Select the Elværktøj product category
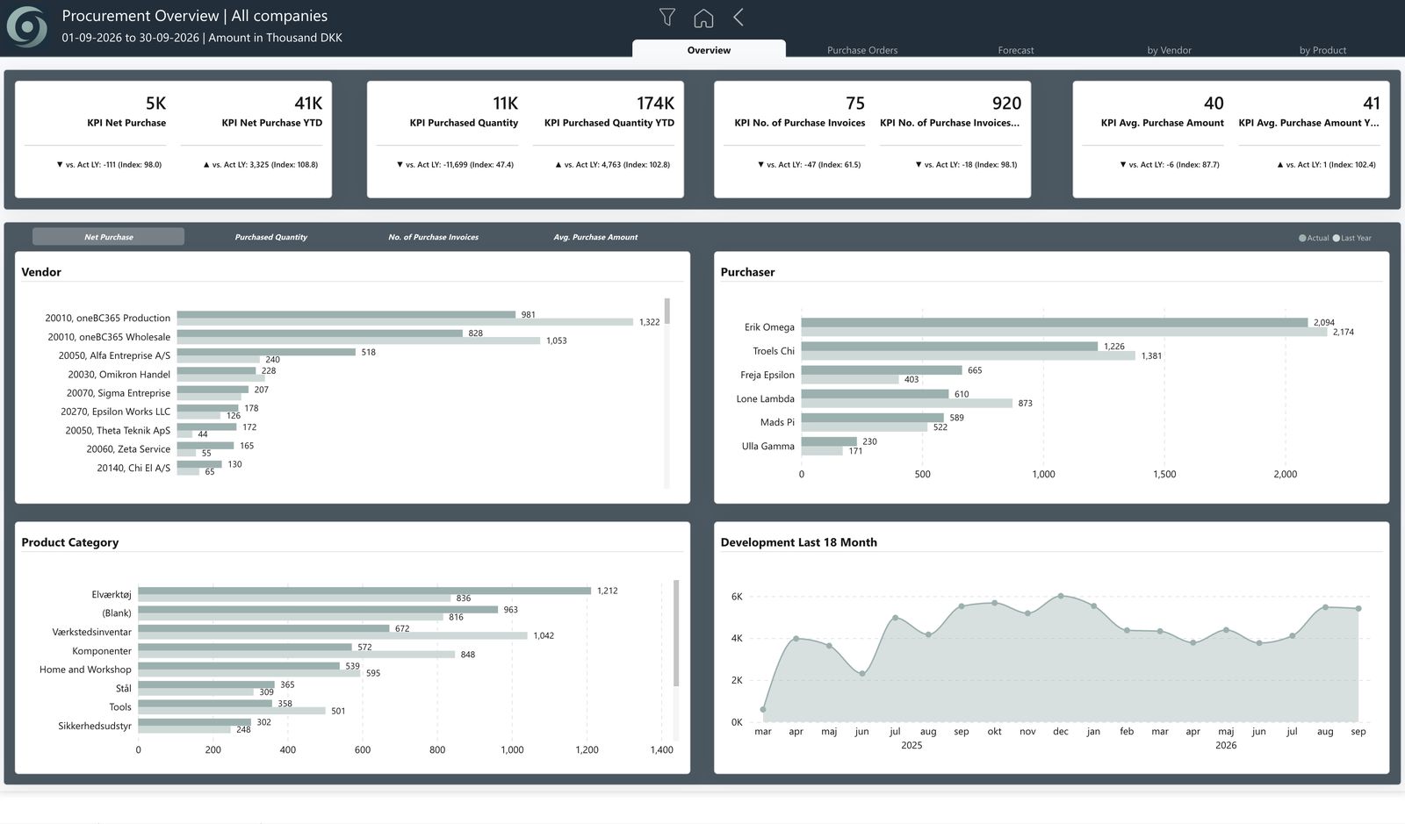The height and width of the screenshot is (824, 1405). point(112,594)
